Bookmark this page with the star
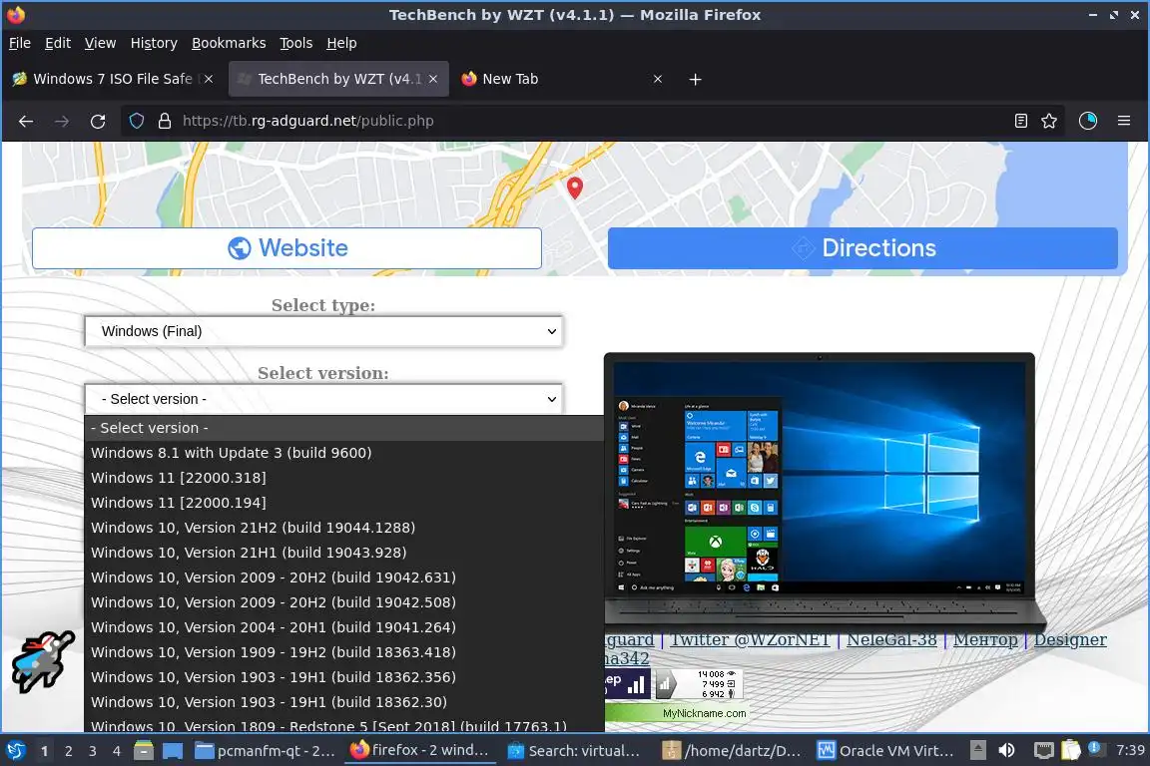Screen dimensions: 1150x766 click(1049, 121)
